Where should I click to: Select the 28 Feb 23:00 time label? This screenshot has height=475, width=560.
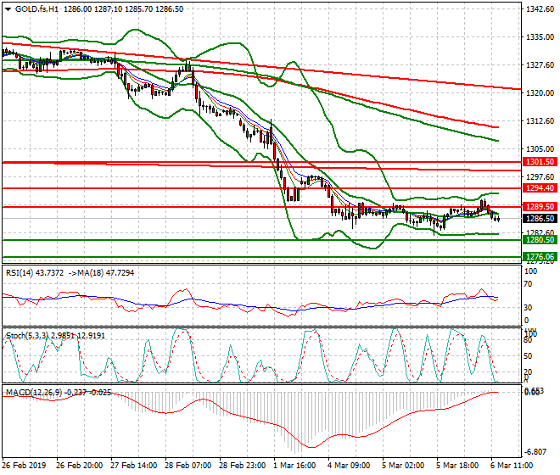click(x=242, y=466)
